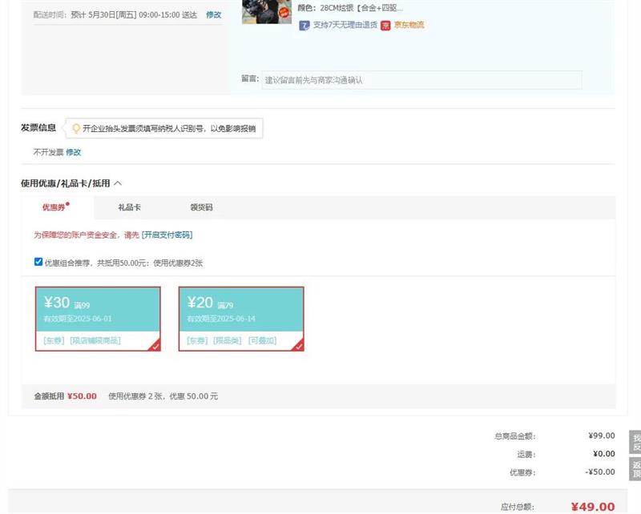Click the 京东物流 link
Screen dimensions: 641x514
click(409, 26)
